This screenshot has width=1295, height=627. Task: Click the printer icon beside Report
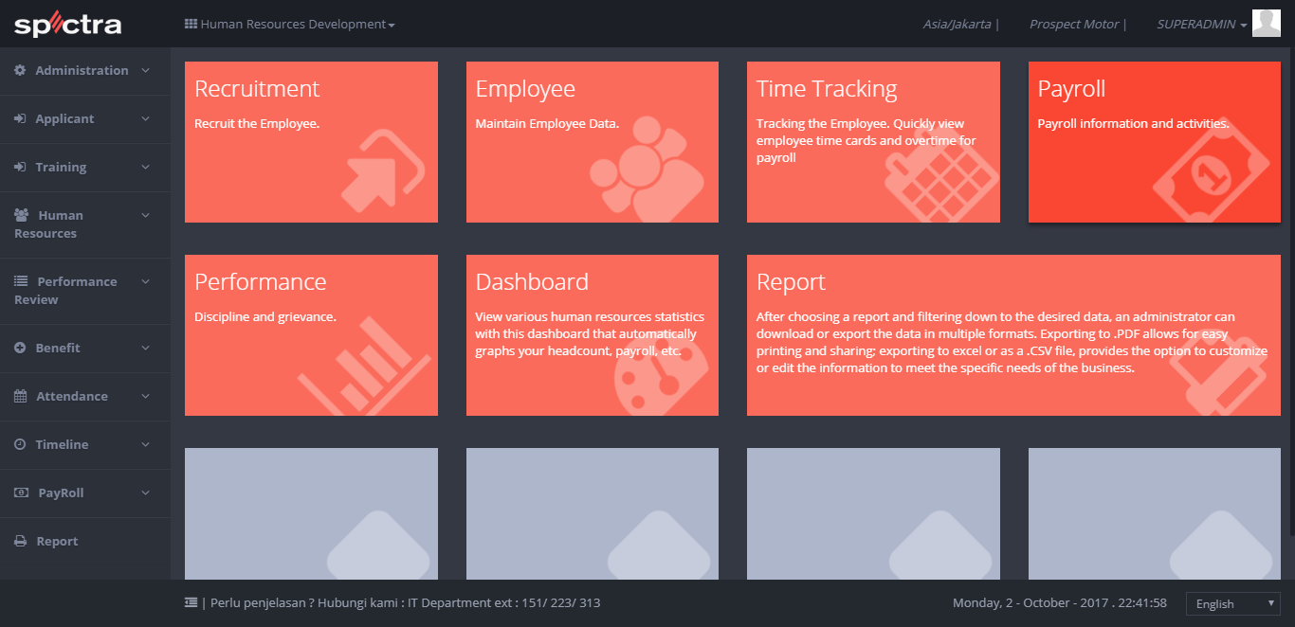(x=20, y=541)
